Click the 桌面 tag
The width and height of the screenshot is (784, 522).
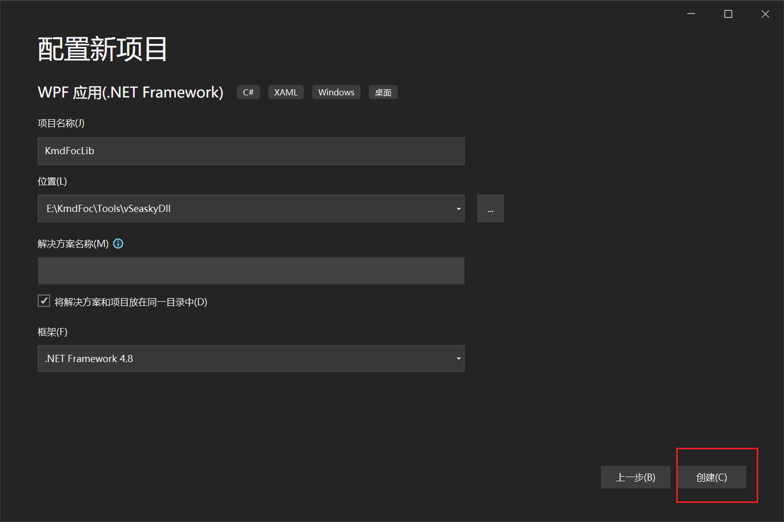(x=383, y=92)
